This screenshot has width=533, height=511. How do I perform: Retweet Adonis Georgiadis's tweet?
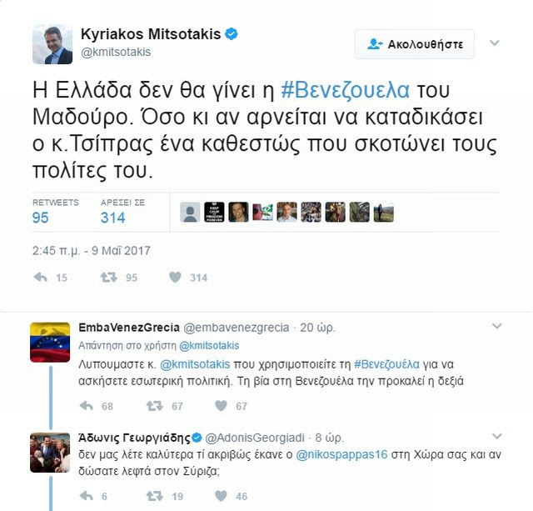[155, 496]
